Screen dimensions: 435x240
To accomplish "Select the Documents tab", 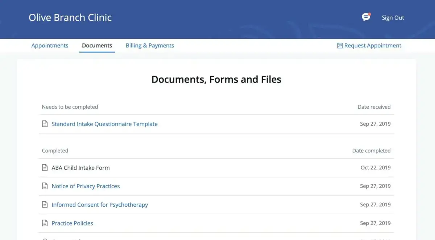I will click(97, 46).
